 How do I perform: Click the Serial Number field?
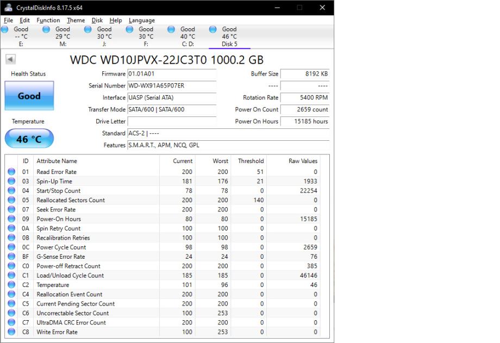coord(172,85)
